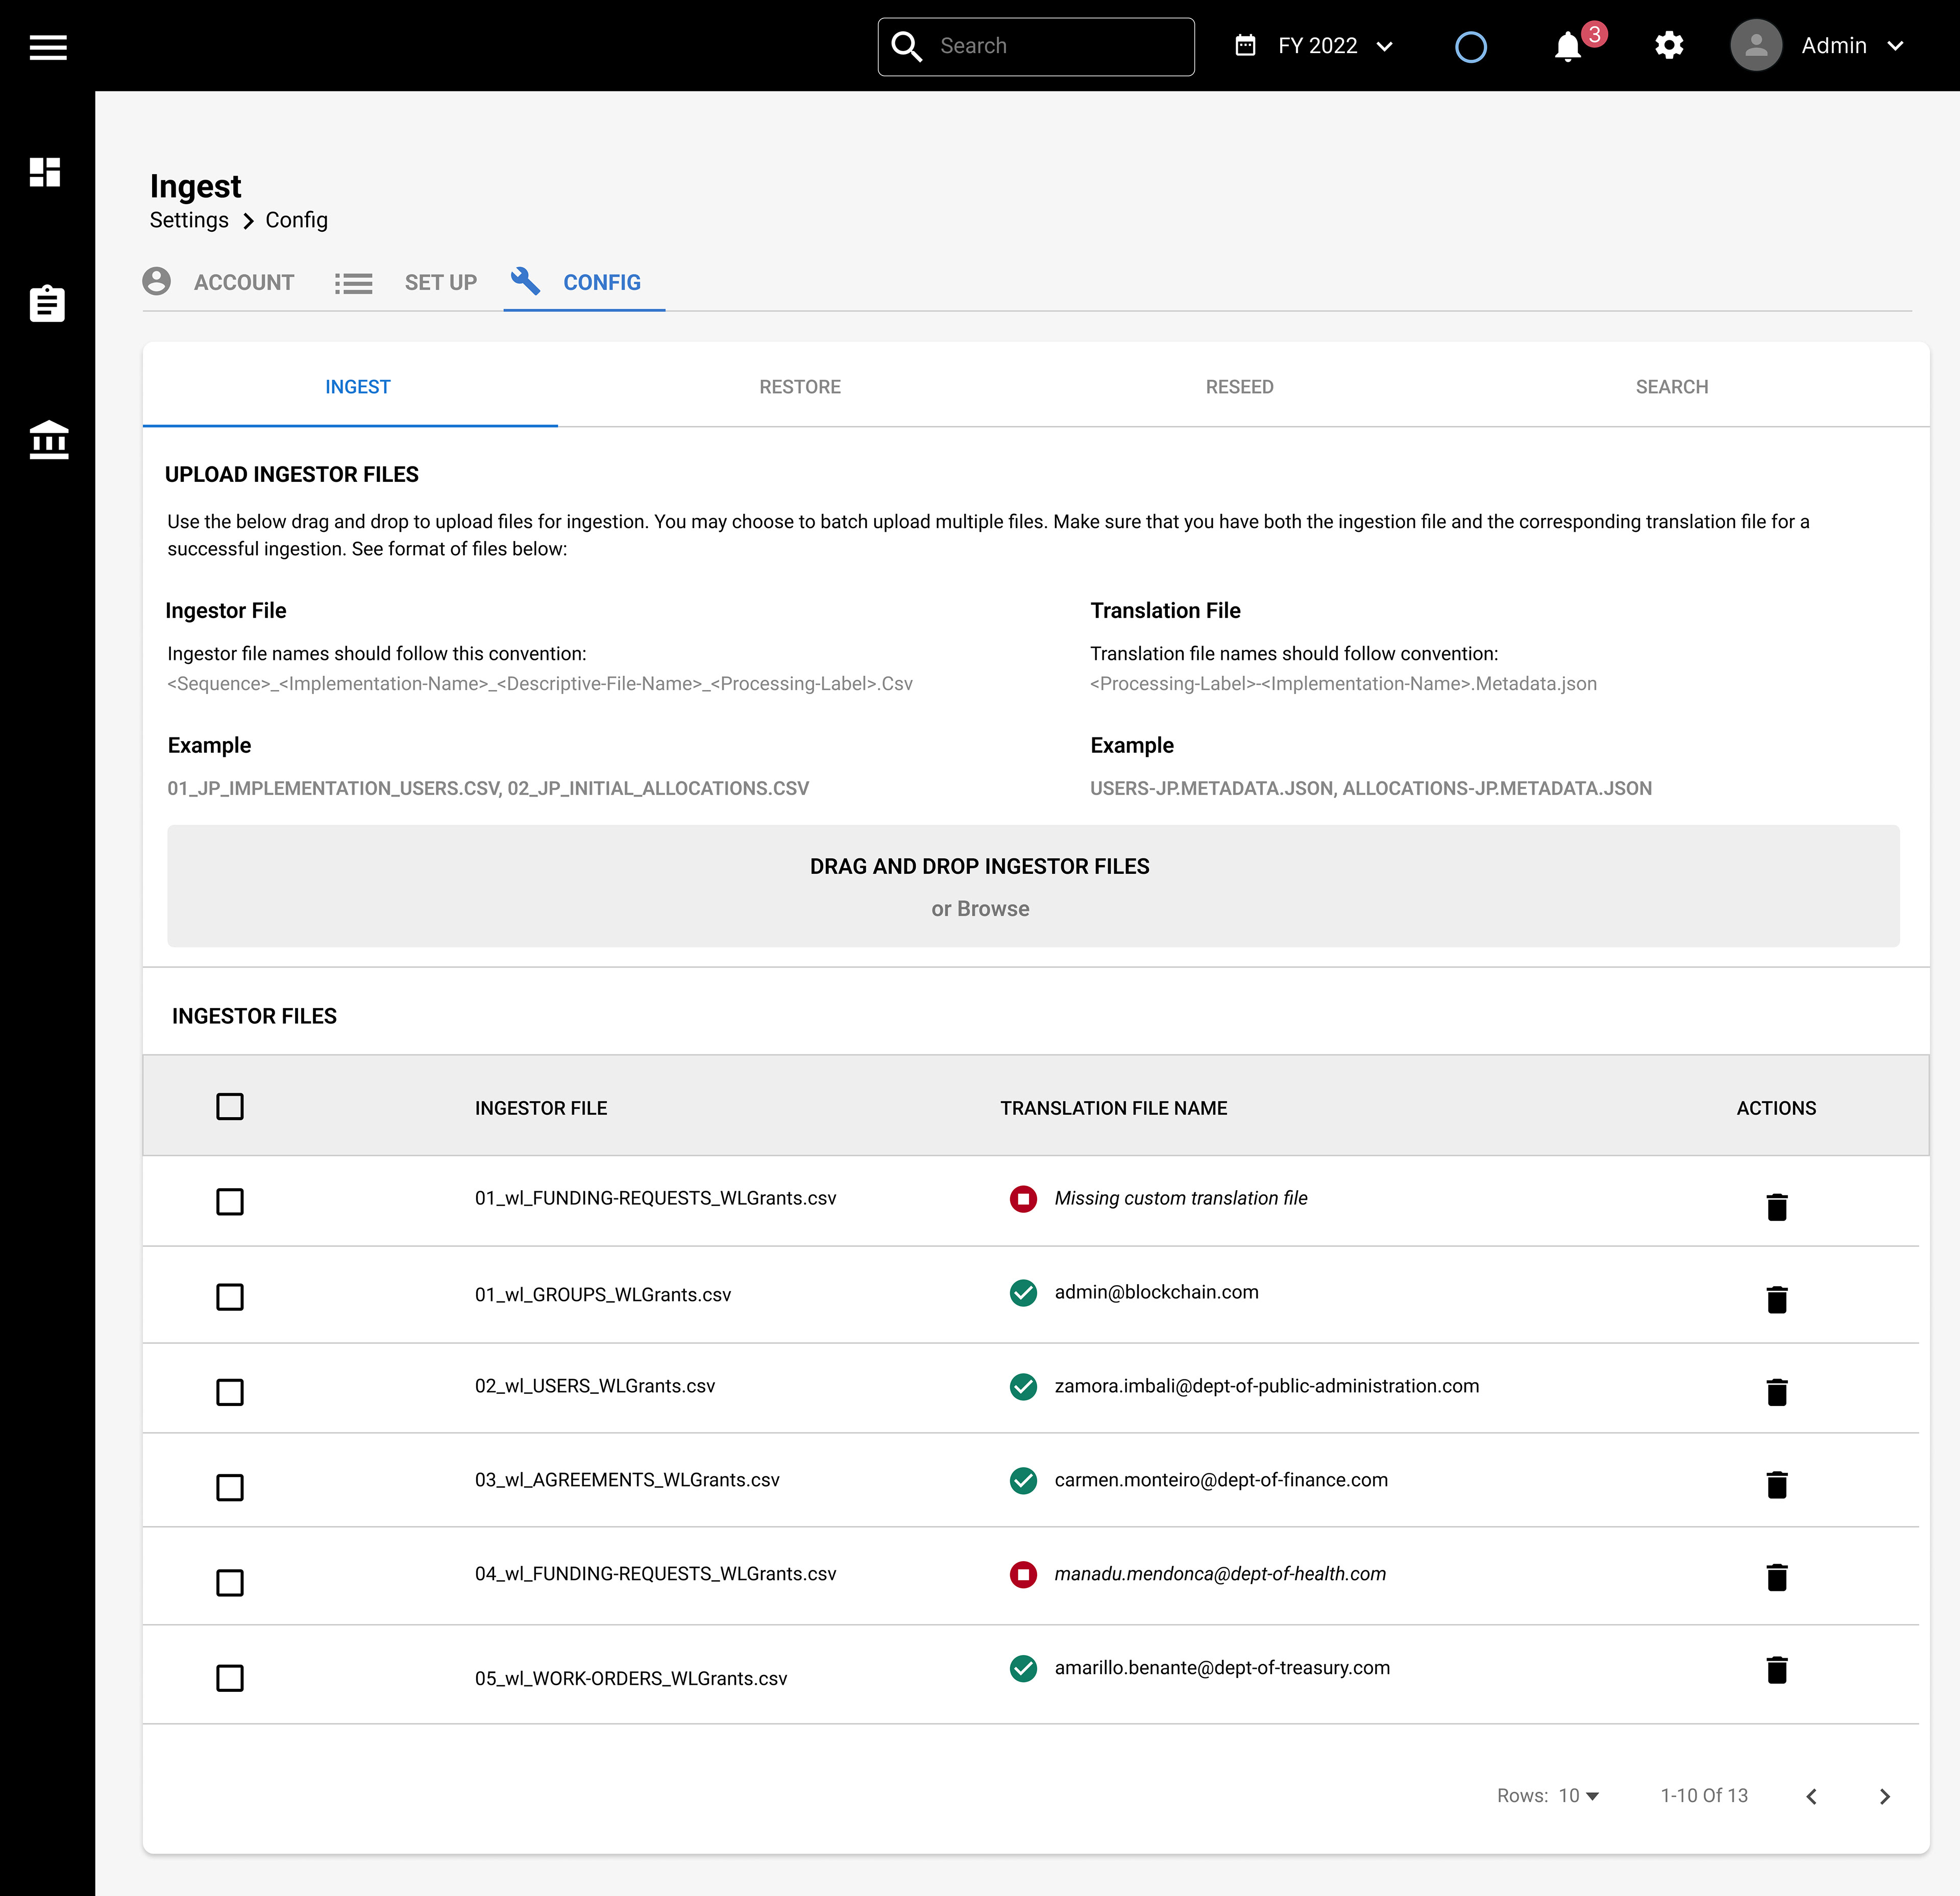Screen dimensions: 1960x1896
Task: Check the 02_wl_USERS_WLGrants.csv row checkbox
Action: click(x=230, y=1392)
